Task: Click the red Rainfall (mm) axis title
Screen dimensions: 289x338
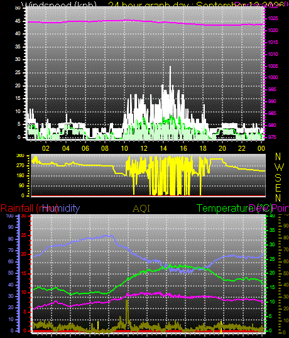Action: click(30, 208)
